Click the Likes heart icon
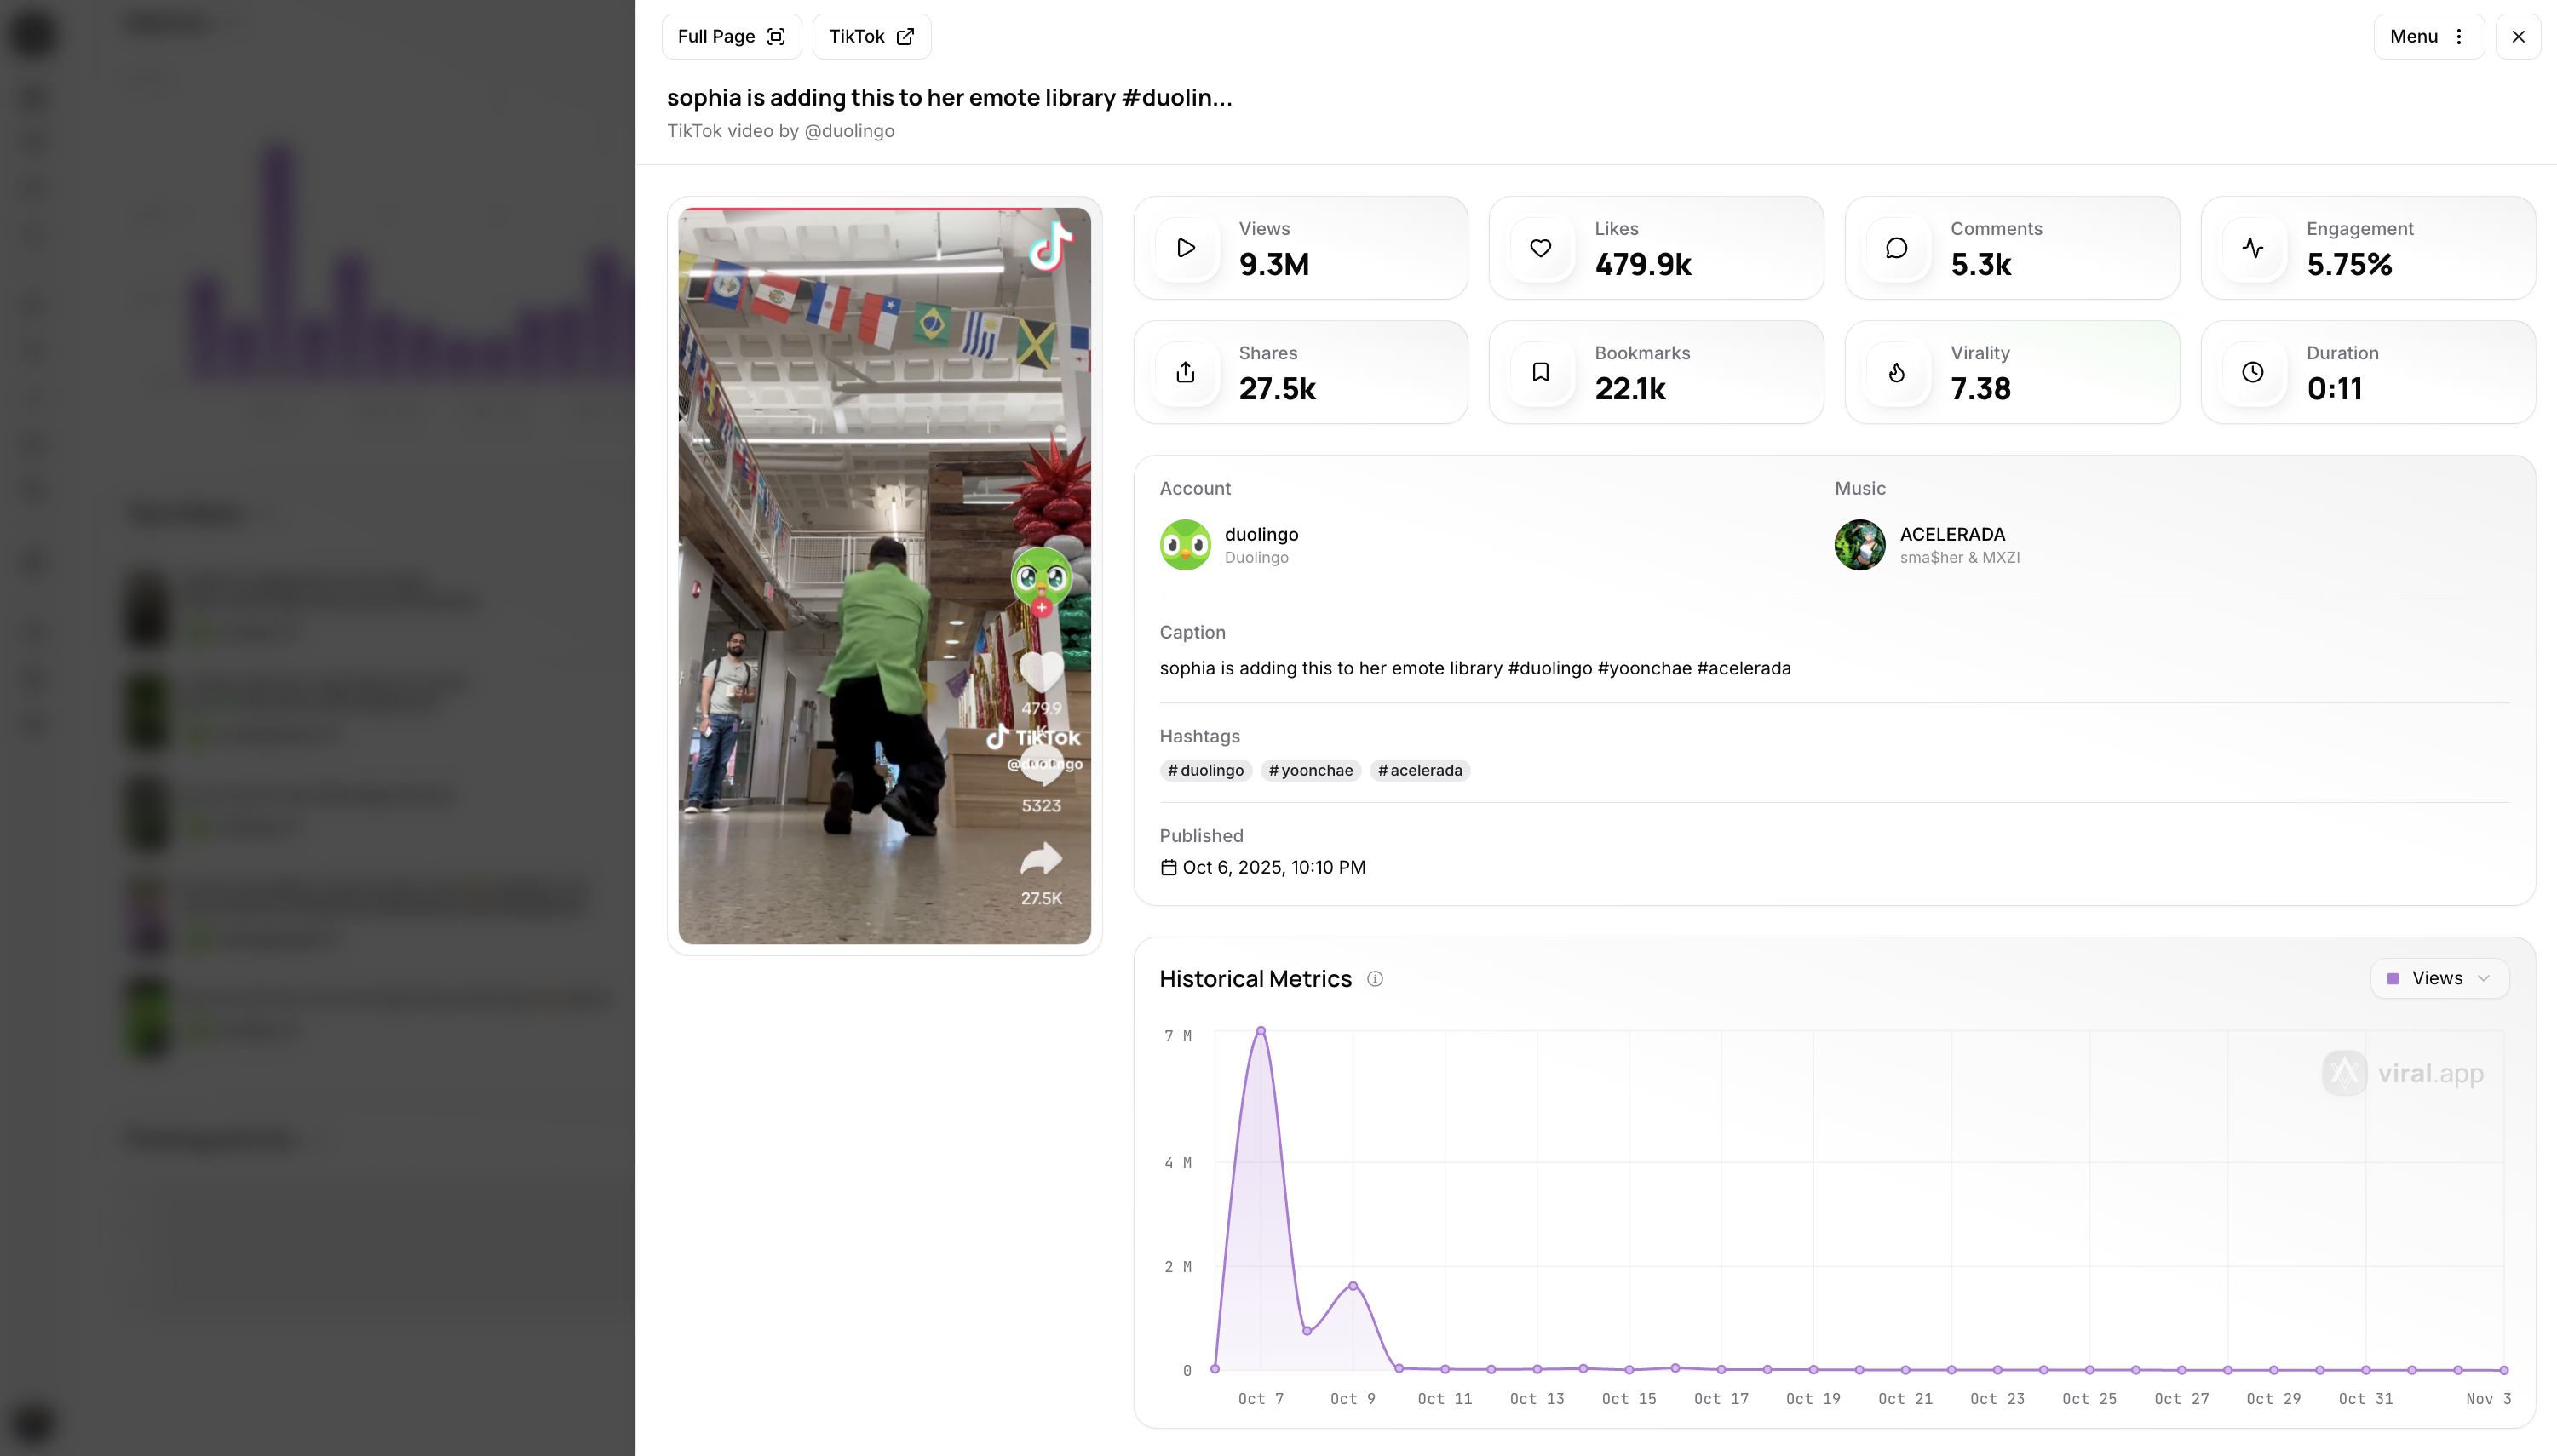Viewport: 2557px width, 1456px height. [x=1541, y=248]
